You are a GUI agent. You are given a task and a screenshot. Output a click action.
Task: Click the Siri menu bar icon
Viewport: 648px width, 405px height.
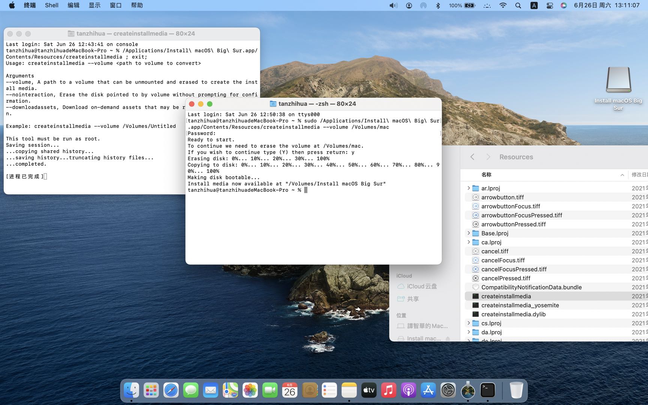564,5
